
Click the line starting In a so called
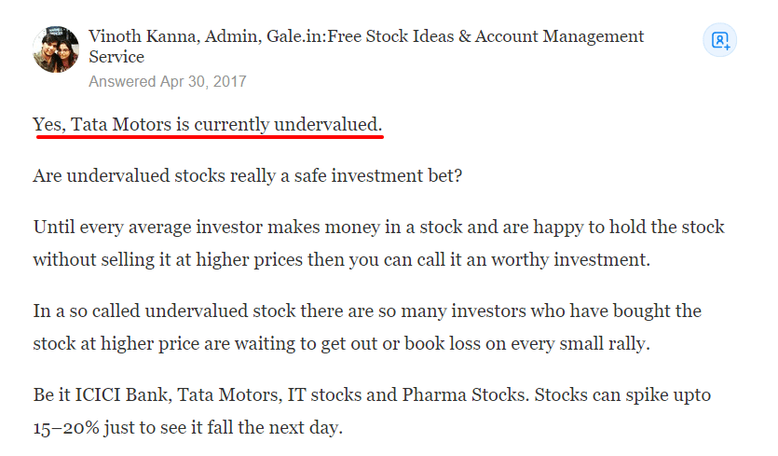tap(367, 311)
